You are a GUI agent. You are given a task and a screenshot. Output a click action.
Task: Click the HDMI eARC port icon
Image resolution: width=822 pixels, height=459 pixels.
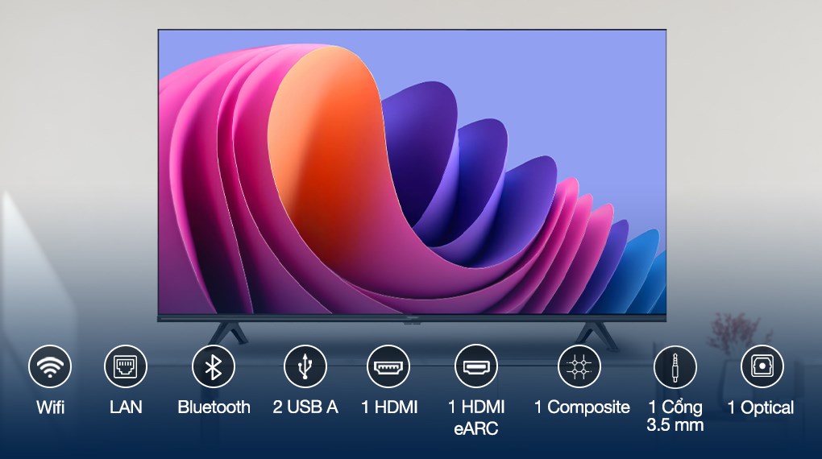476,366
